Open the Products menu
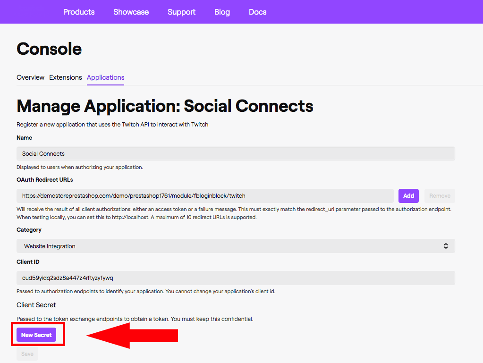 click(x=79, y=12)
